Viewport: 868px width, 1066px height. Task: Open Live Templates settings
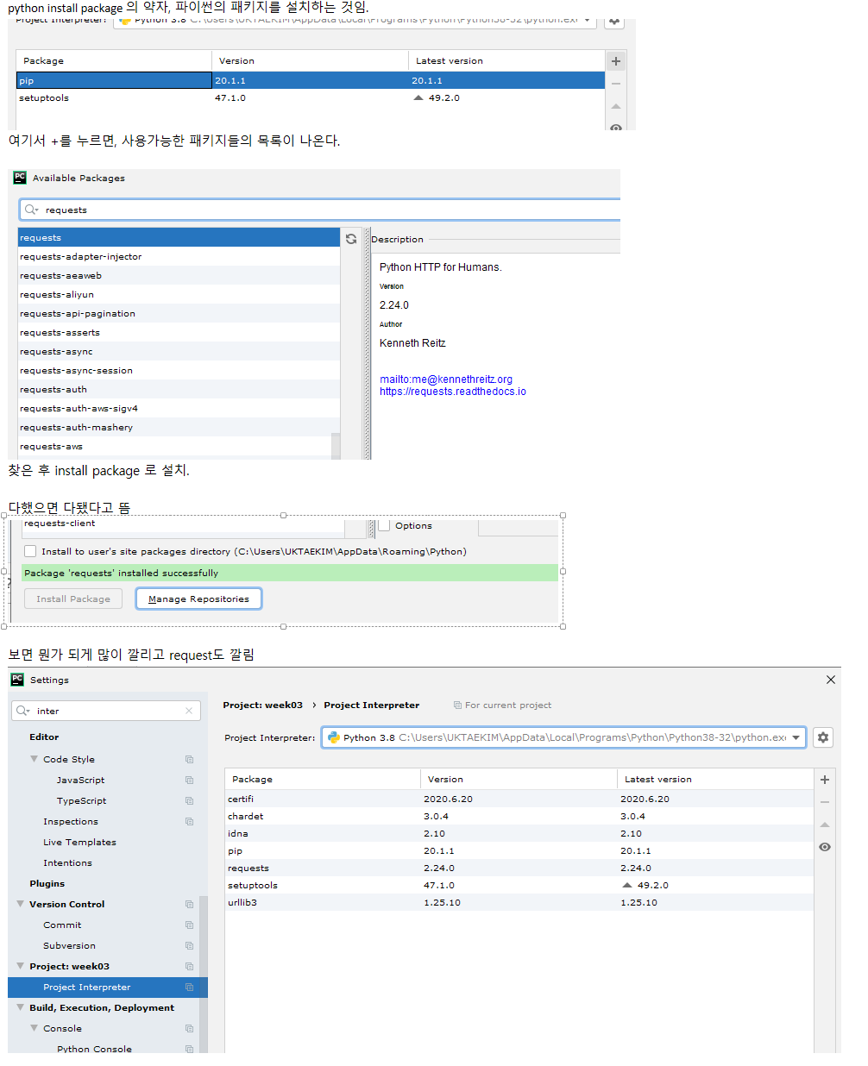[x=79, y=842]
